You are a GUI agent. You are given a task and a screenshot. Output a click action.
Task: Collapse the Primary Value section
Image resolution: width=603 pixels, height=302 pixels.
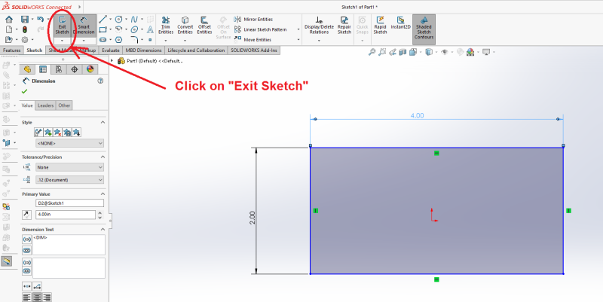pyautogui.click(x=103, y=194)
